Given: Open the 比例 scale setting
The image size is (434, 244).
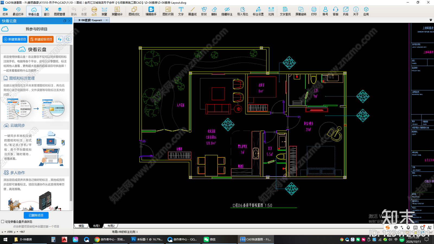Looking at the screenshot, I should click(271, 11).
